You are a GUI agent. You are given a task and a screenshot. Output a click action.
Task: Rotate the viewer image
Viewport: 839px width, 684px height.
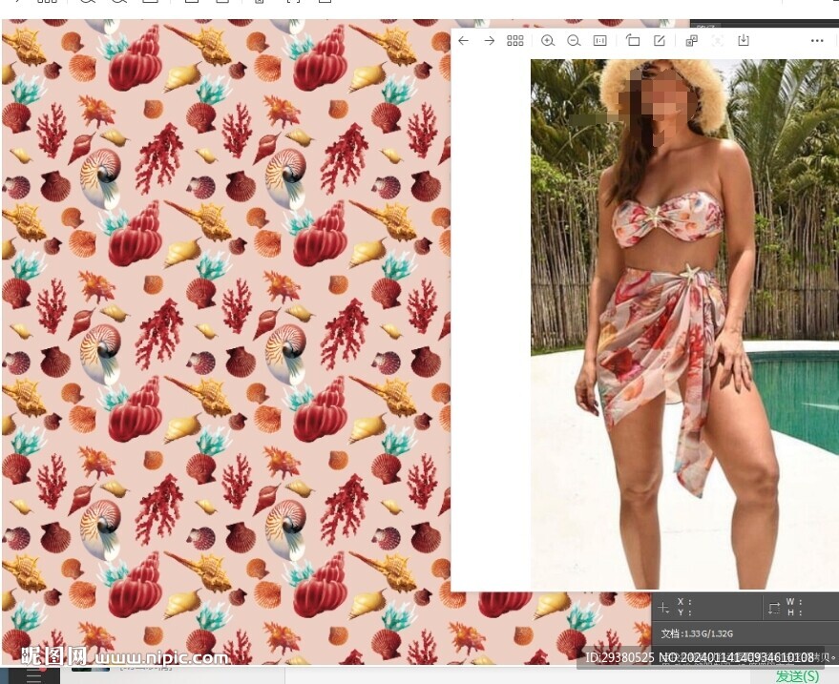(x=633, y=41)
